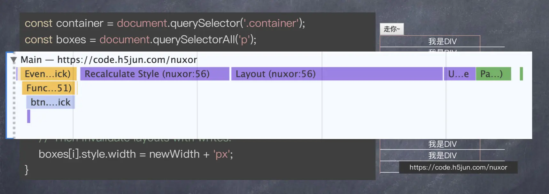Click the const boxes code line

tap(141, 40)
